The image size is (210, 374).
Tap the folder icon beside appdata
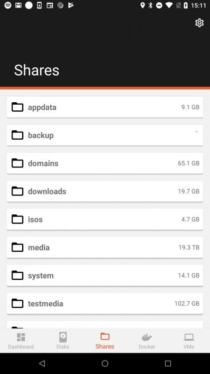17,107
